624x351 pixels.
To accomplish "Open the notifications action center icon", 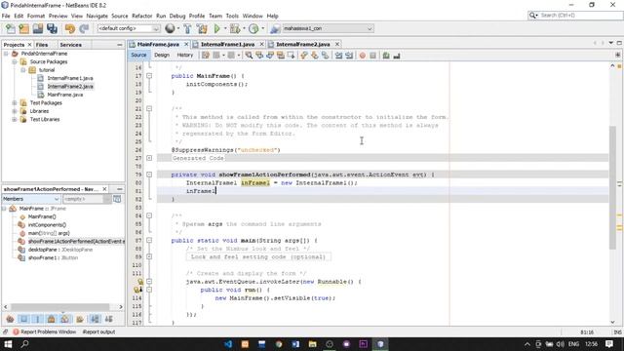I will point(609,344).
